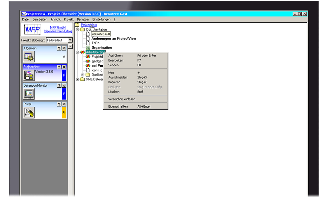Click the Version 3.6.0 tooltip label
Screen dimensions: 329x197
(x=101, y=34)
